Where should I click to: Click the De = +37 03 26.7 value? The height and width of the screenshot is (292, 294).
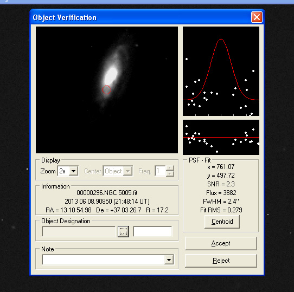[x=118, y=210]
